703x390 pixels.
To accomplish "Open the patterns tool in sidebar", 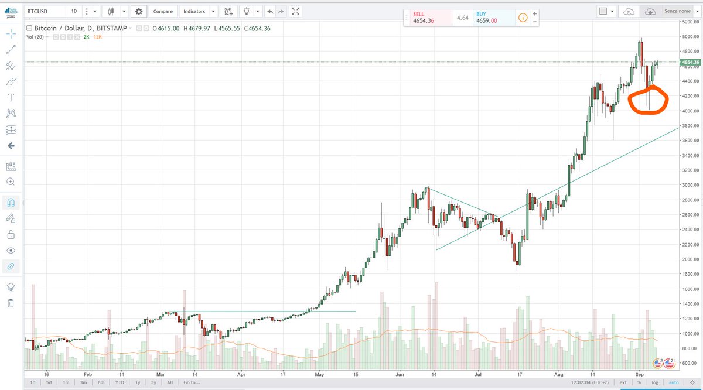I will tap(11, 114).
